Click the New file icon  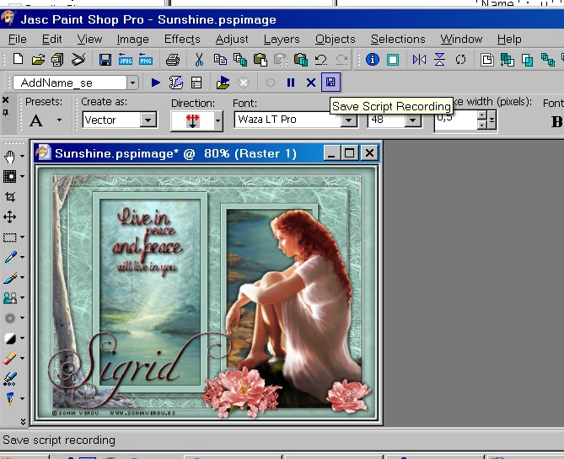(18, 59)
